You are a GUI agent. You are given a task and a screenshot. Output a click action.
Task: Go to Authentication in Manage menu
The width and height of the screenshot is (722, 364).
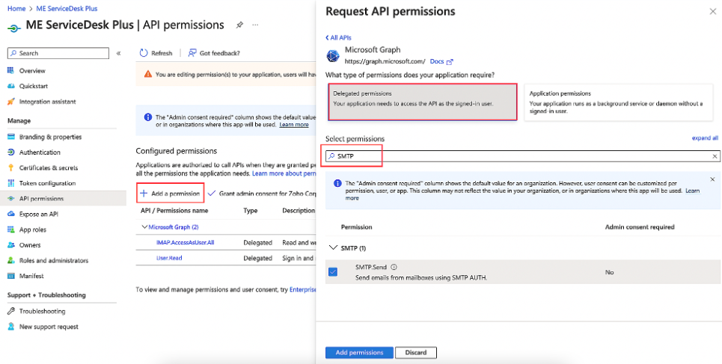[40, 152]
